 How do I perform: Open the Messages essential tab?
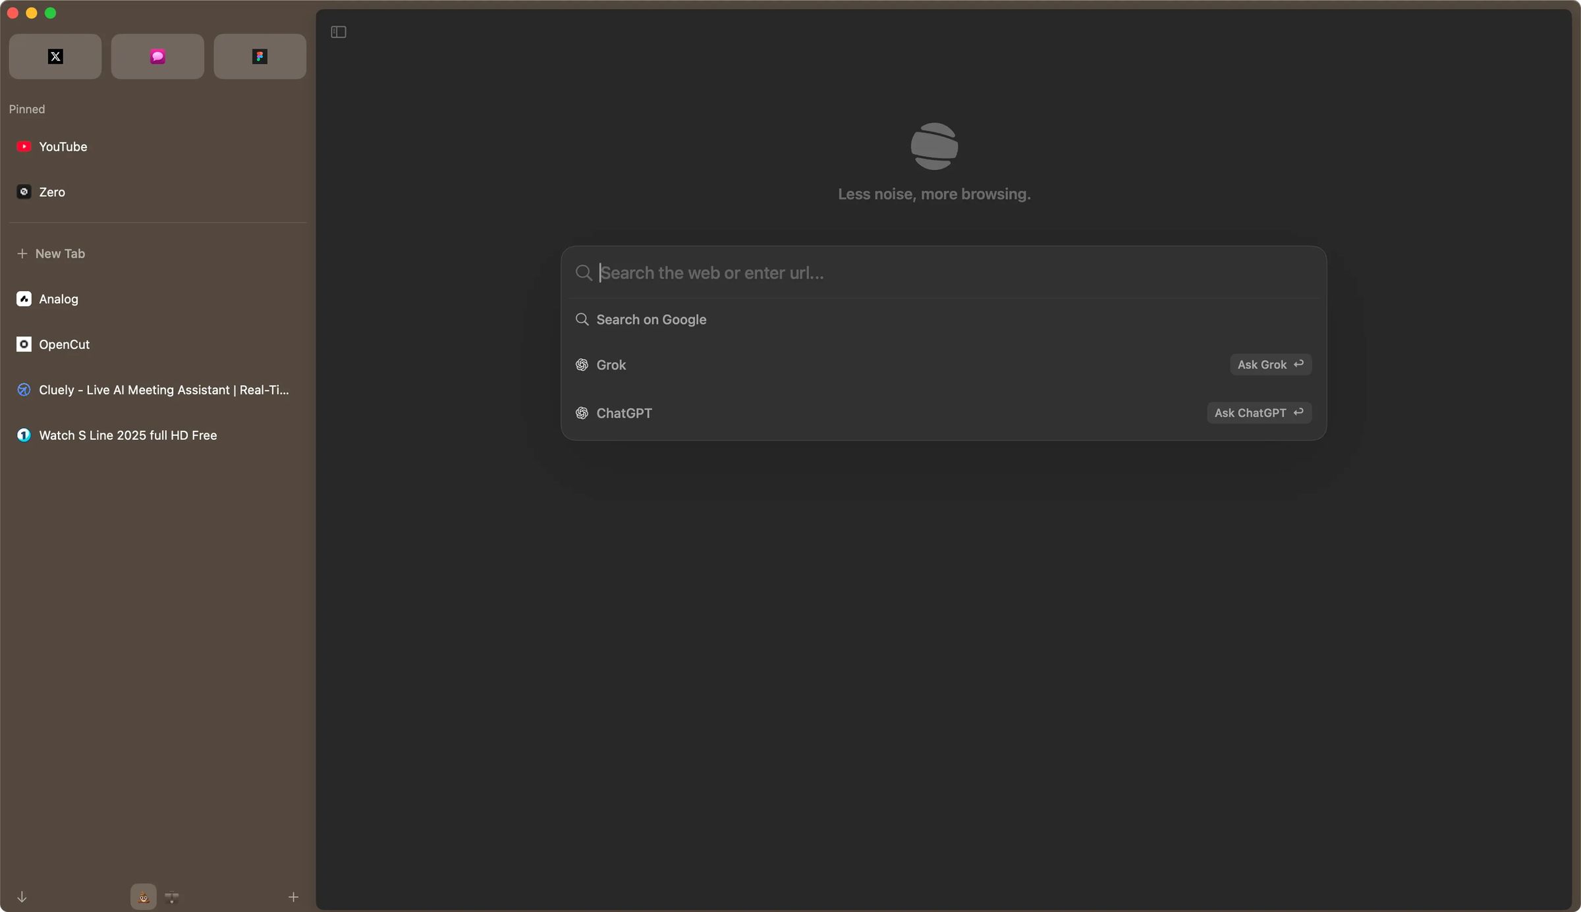(x=157, y=56)
